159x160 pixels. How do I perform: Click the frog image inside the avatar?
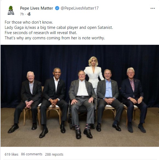11,8
